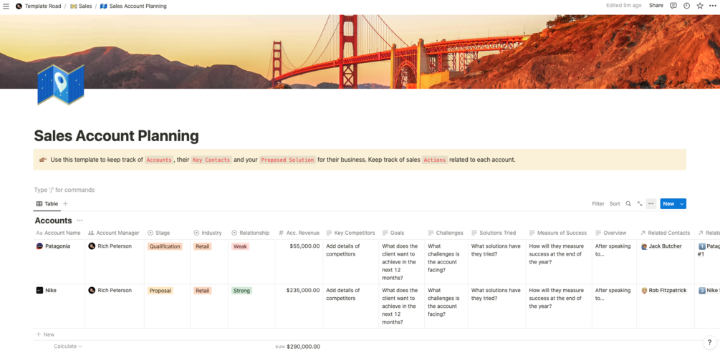The height and width of the screenshot is (353, 720).
Task: Click Sales Account Planning breadcrumb
Action: [134, 6]
